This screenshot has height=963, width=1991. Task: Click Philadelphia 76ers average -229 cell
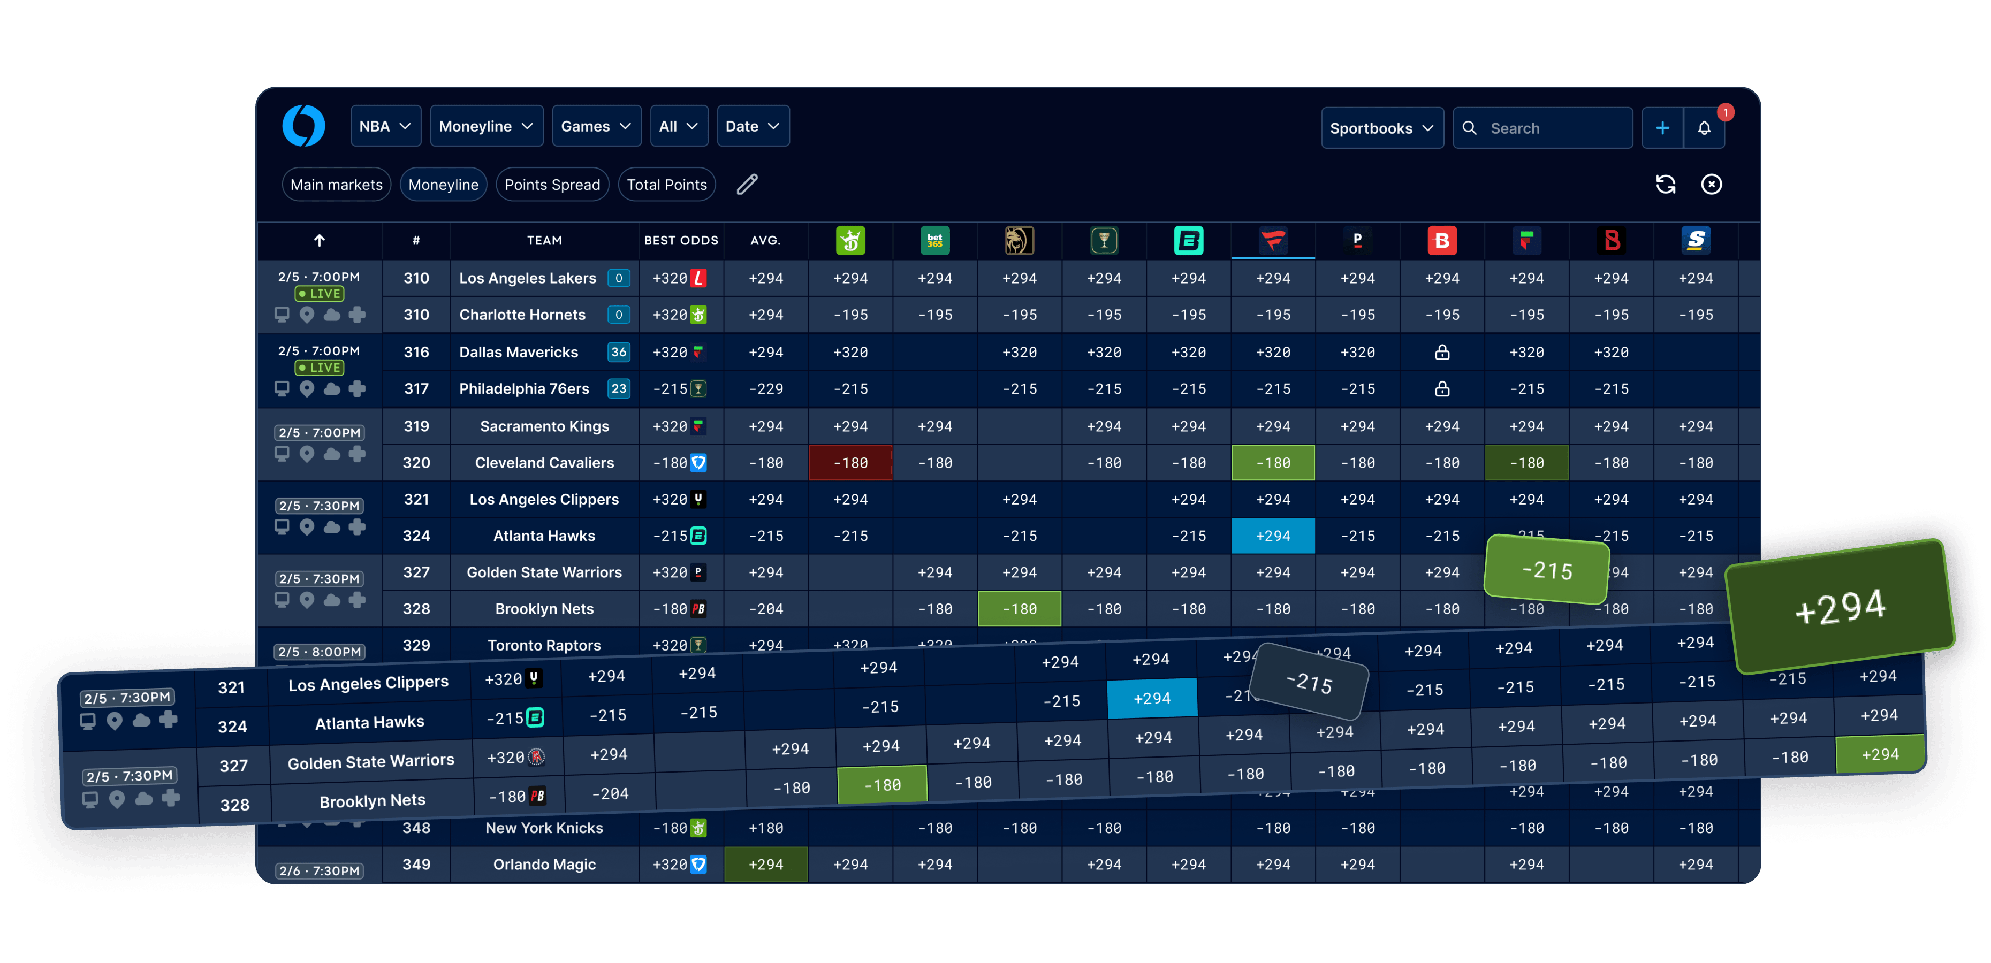point(765,389)
